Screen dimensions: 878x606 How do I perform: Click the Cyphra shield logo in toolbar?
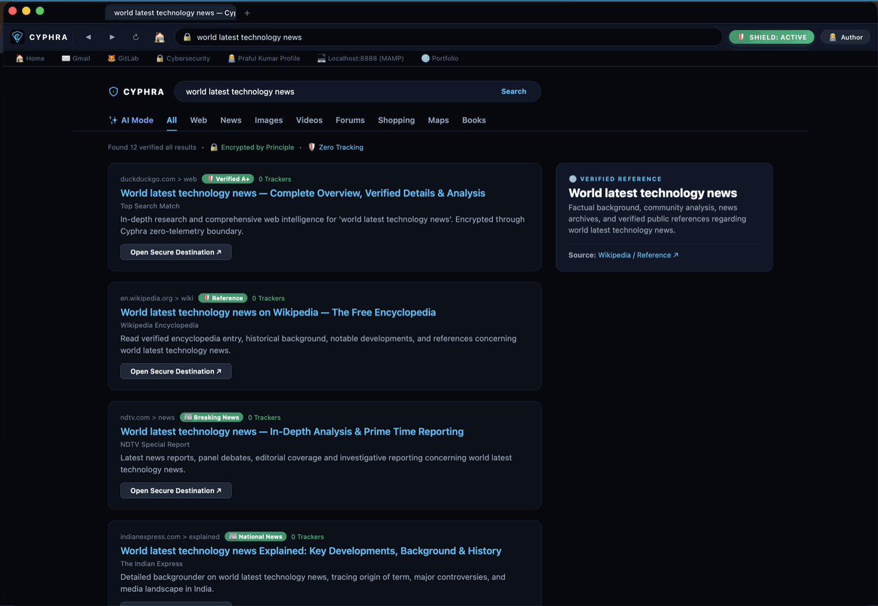coord(18,37)
